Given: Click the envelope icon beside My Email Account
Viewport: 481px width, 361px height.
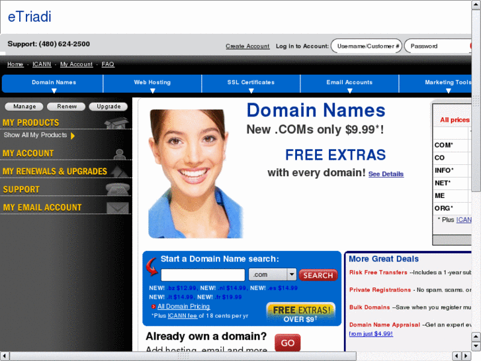Looking at the screenshot, I should pos(118,208).
